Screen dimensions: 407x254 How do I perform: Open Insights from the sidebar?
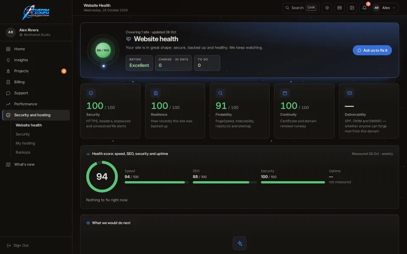point(36,60)
